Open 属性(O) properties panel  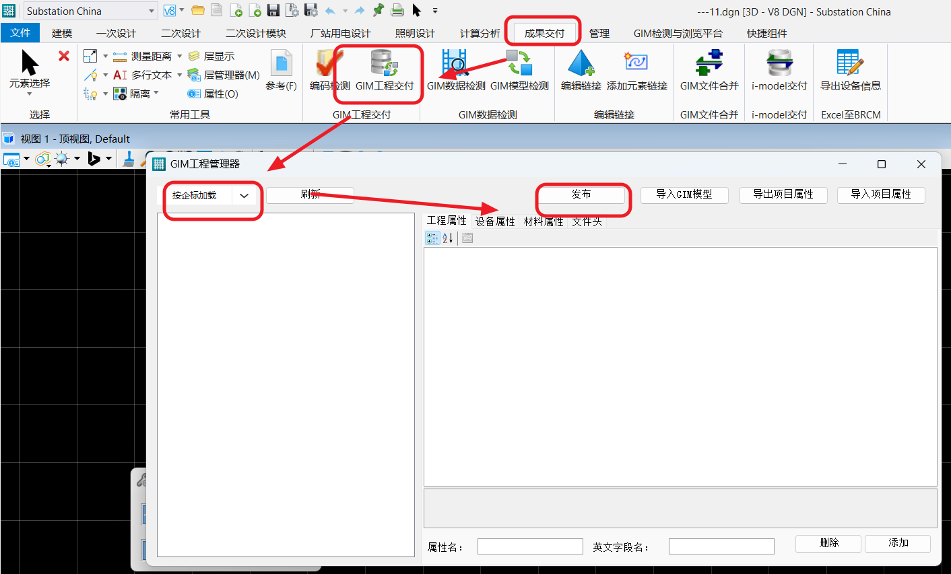213,94
